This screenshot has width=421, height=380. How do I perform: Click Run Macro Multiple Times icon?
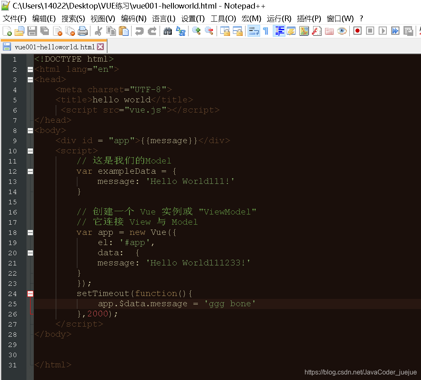395,31
